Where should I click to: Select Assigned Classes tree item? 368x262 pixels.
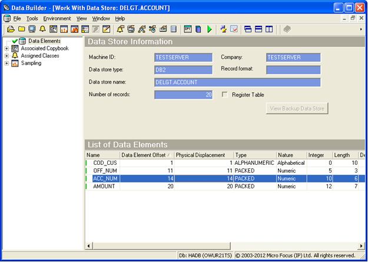click(x=40, y=56)
